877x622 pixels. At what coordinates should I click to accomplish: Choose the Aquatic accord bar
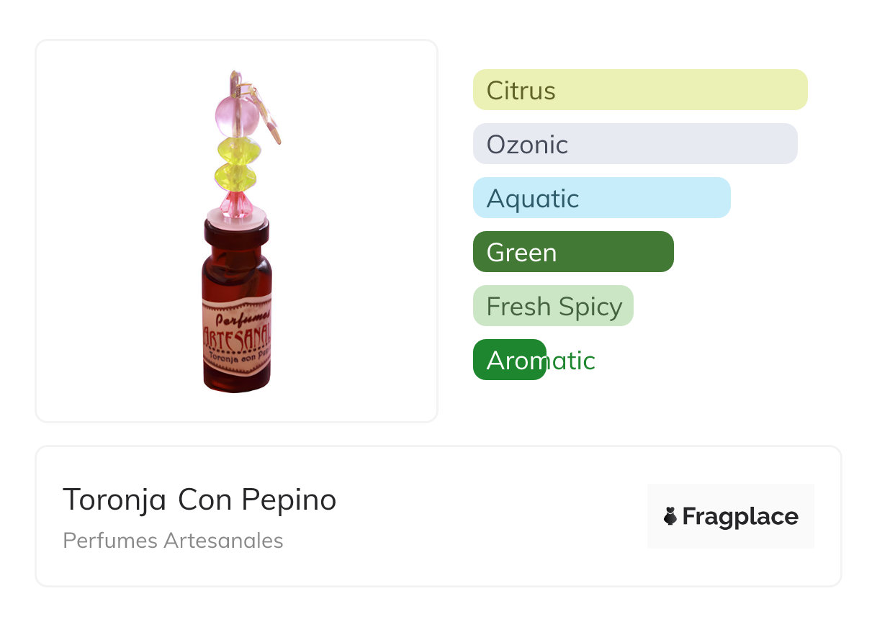coord(601,198)
